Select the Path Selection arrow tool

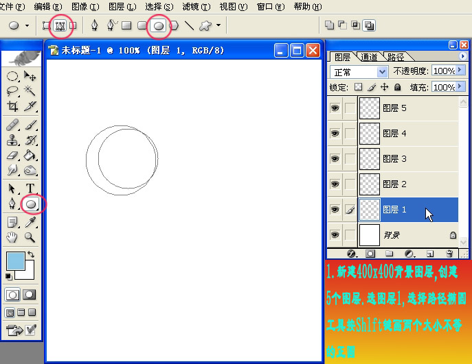coord(12,189)
